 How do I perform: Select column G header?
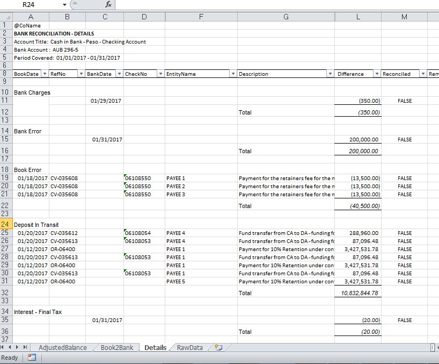pyautogui.click(x=286, y=17)
